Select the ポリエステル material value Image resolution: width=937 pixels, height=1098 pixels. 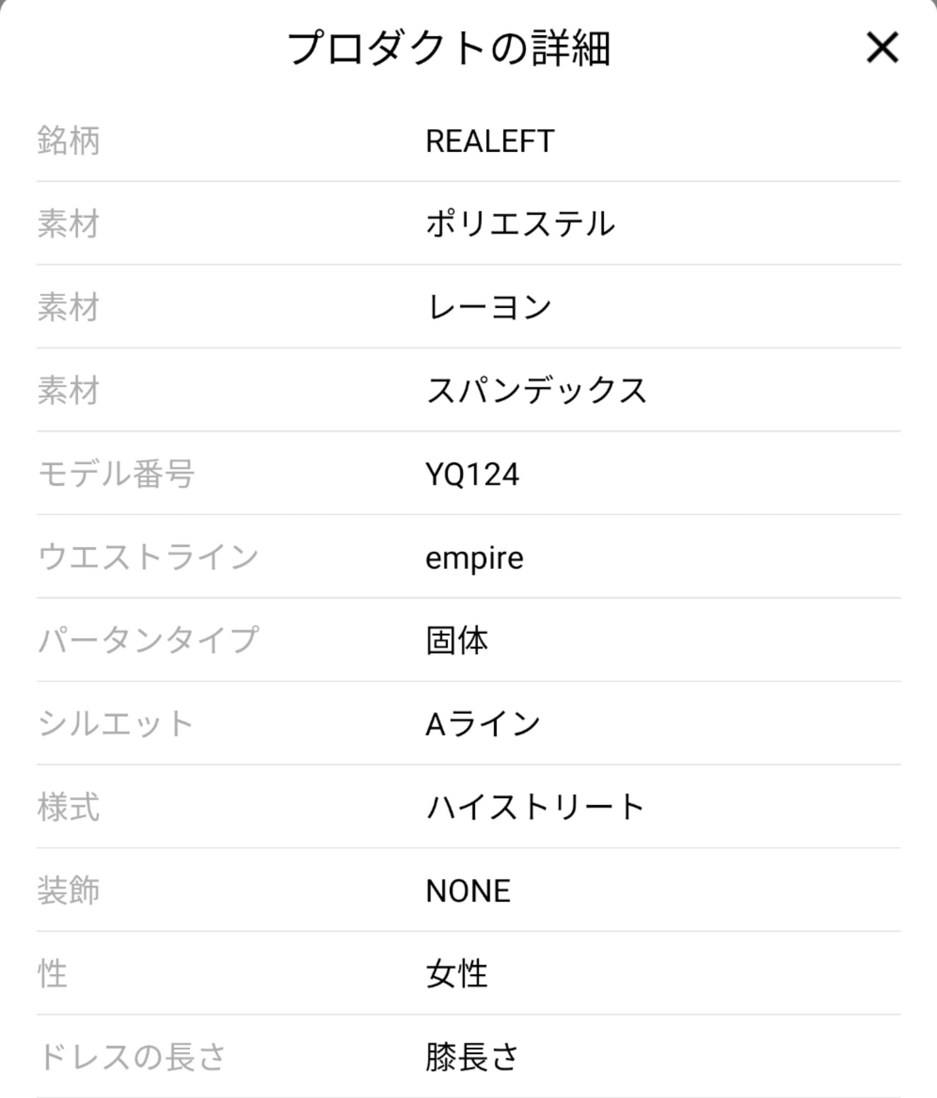tap(520, 224)
